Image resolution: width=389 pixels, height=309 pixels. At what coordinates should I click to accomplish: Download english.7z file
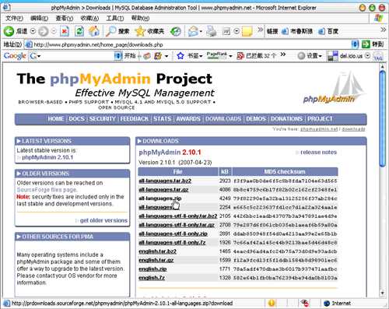tap(152, 278)
